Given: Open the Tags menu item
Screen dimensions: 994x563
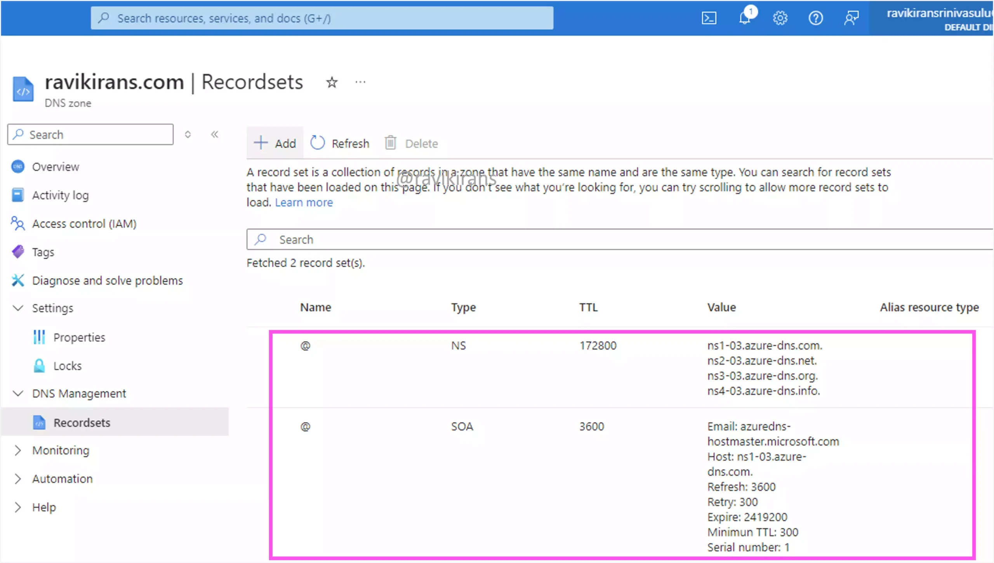Looking at the screenshot, I should tap(43, 252).
